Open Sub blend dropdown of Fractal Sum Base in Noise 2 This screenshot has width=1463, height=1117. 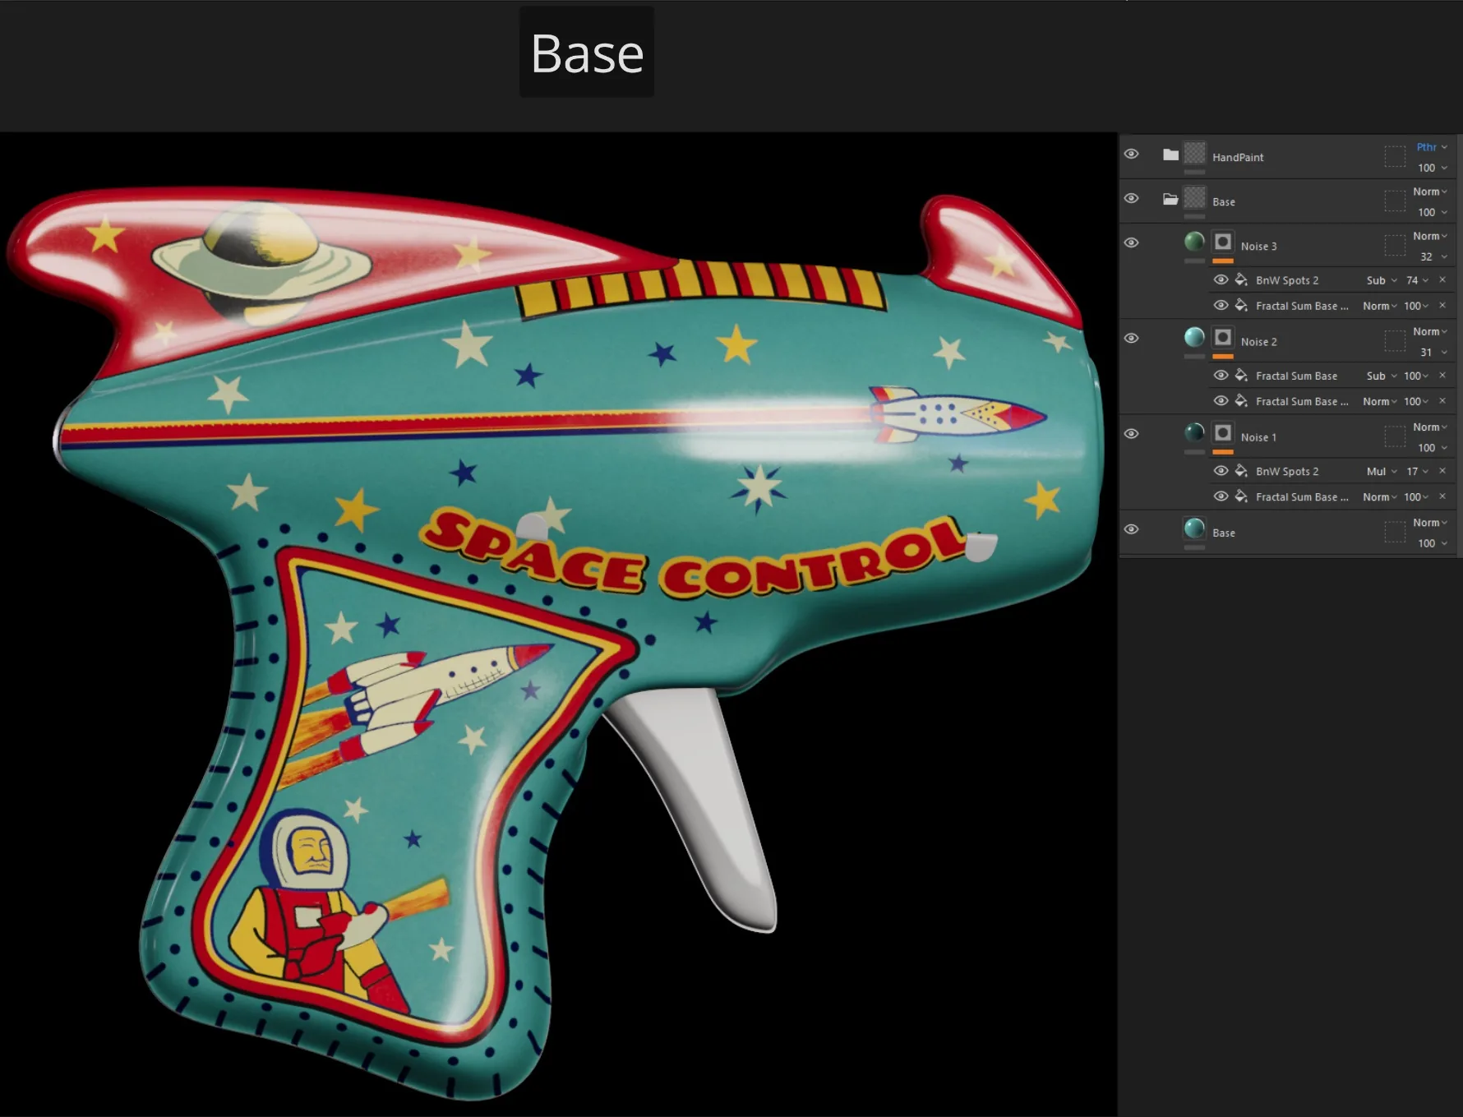[1382, 376]
